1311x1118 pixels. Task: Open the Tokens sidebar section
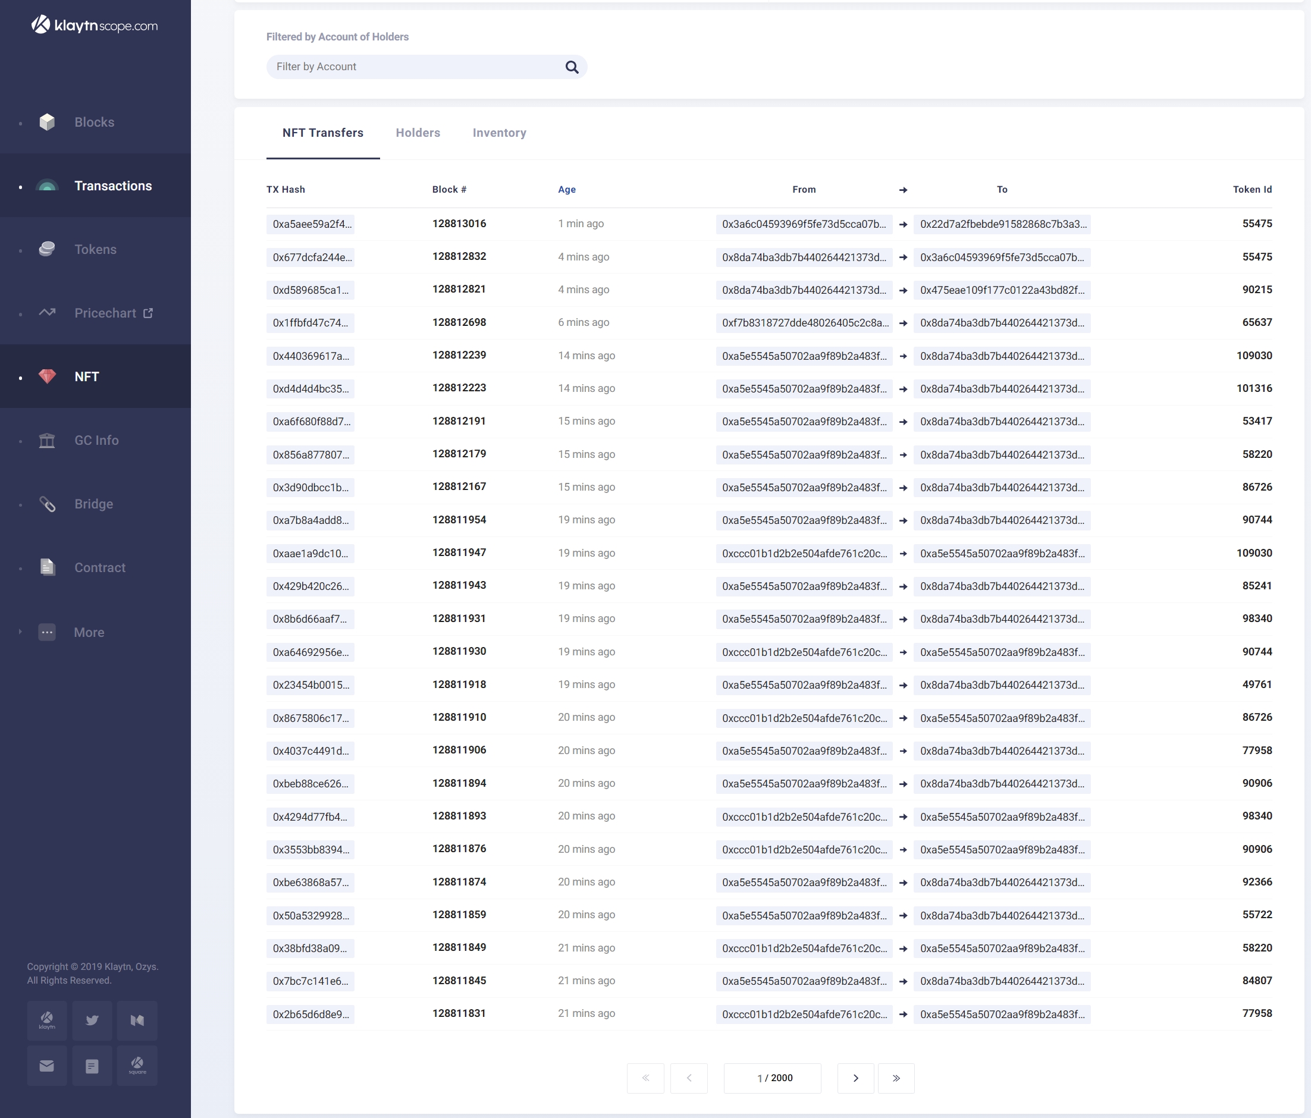95,249
